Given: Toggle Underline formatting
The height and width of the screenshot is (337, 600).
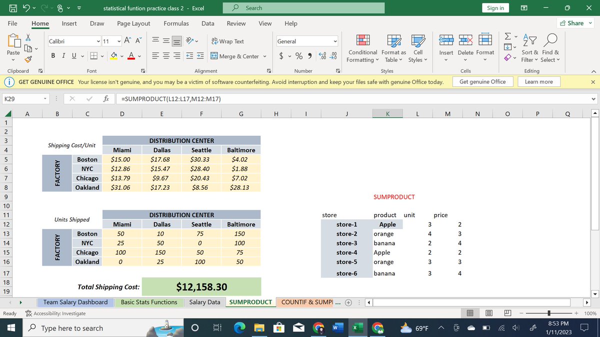Looking at the screenshot, I should coord(74,56).
